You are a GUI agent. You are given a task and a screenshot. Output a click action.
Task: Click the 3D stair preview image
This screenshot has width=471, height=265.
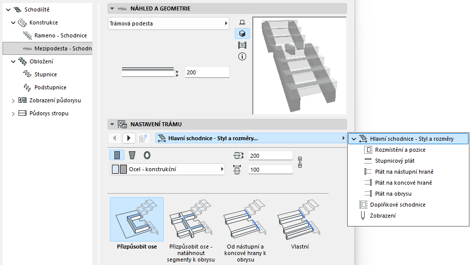(x=300, y=66)
